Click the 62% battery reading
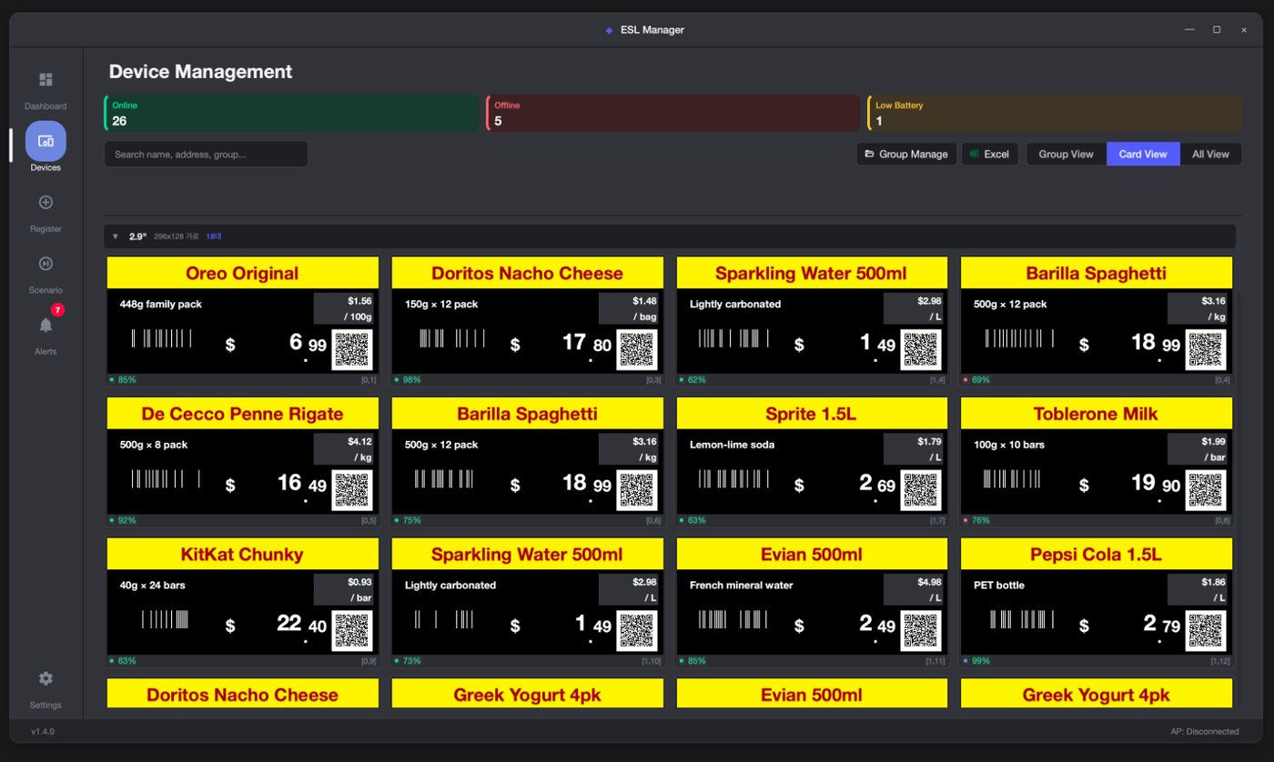Viewport: 1274px width, 762px height. pyautogui.click(x=696, y=380)
